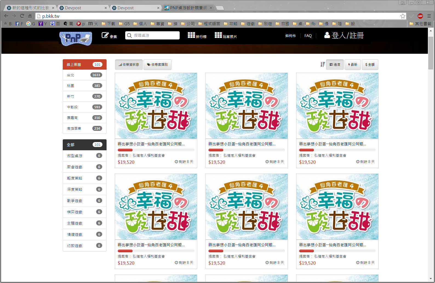
Task: Select 台北 region with 1633 count
Action: point(85,75)
